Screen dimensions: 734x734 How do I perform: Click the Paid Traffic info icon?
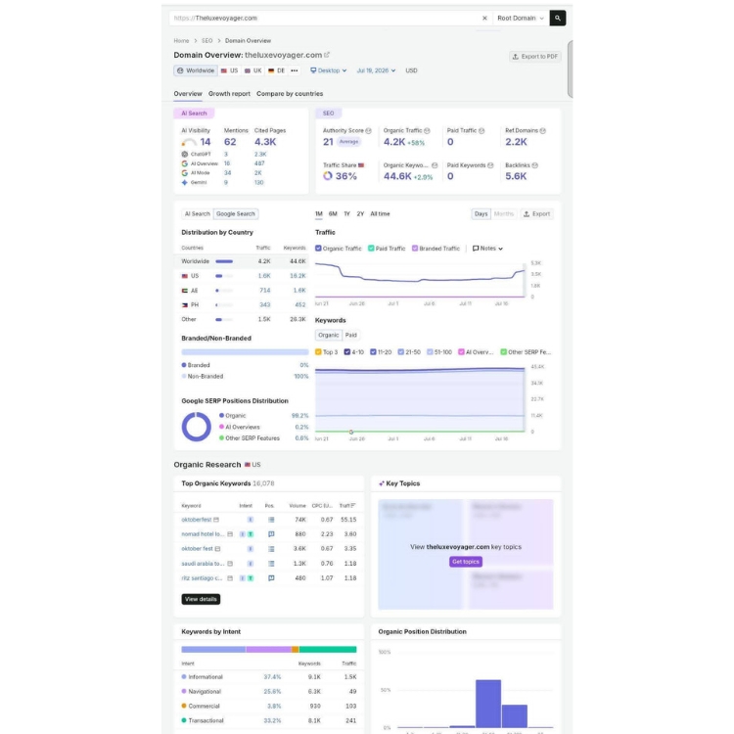coord(482,130)
